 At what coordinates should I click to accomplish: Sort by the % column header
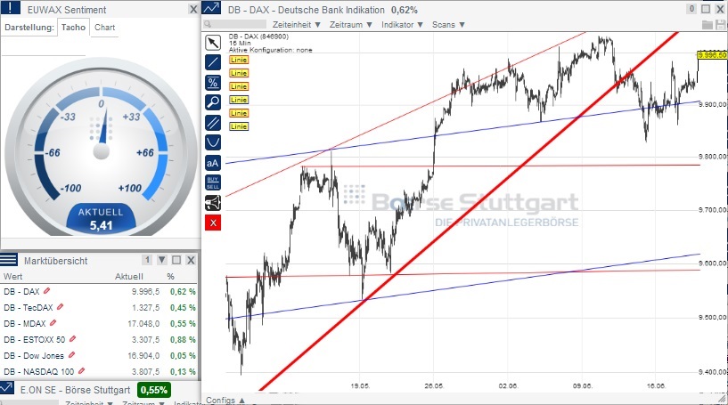170,277
